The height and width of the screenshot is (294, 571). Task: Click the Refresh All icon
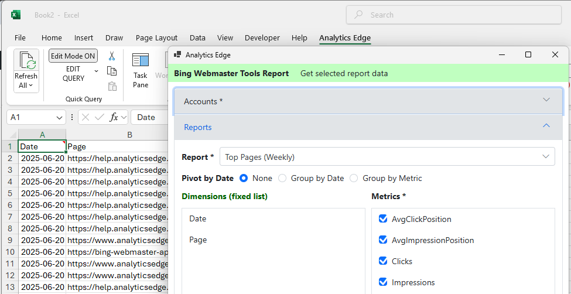(26, 61)
